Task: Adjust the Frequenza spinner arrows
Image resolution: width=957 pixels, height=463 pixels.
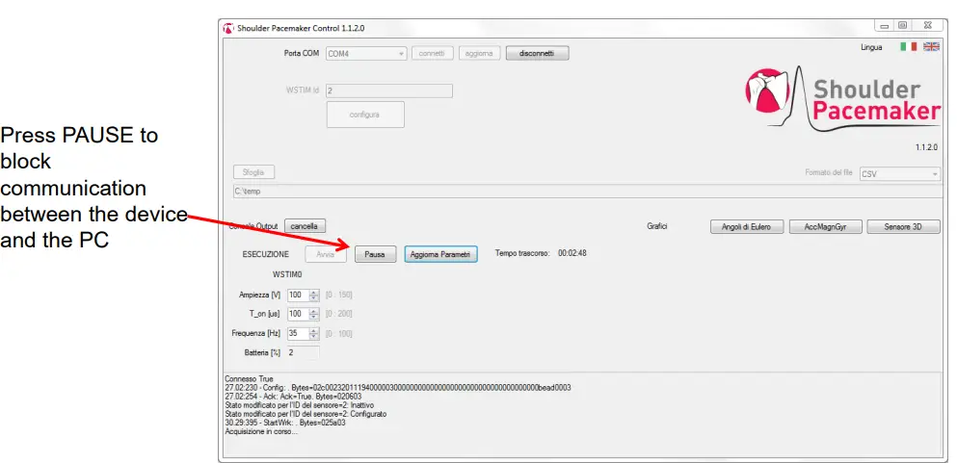Action: 314,334
